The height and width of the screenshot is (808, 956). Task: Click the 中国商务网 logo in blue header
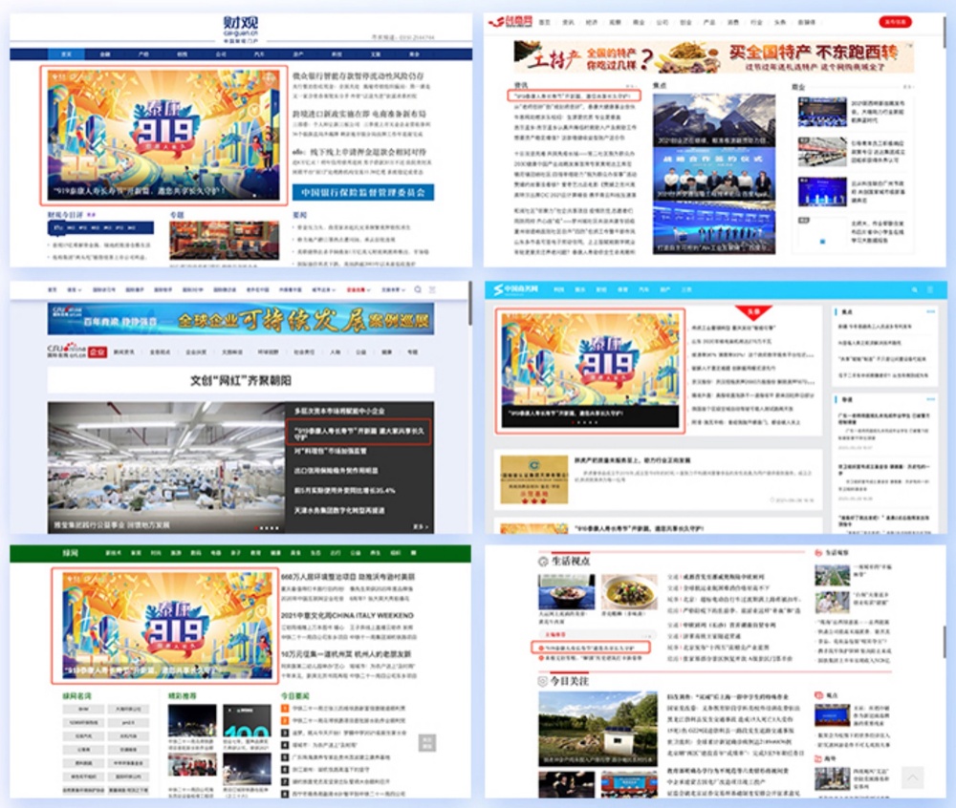click(524, 288)
